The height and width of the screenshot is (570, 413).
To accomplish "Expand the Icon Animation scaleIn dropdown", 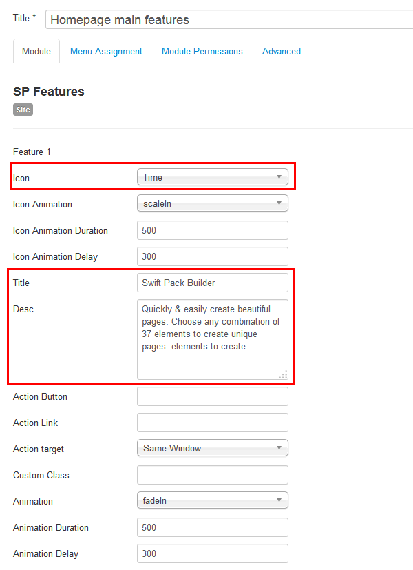I will [212, 203].
